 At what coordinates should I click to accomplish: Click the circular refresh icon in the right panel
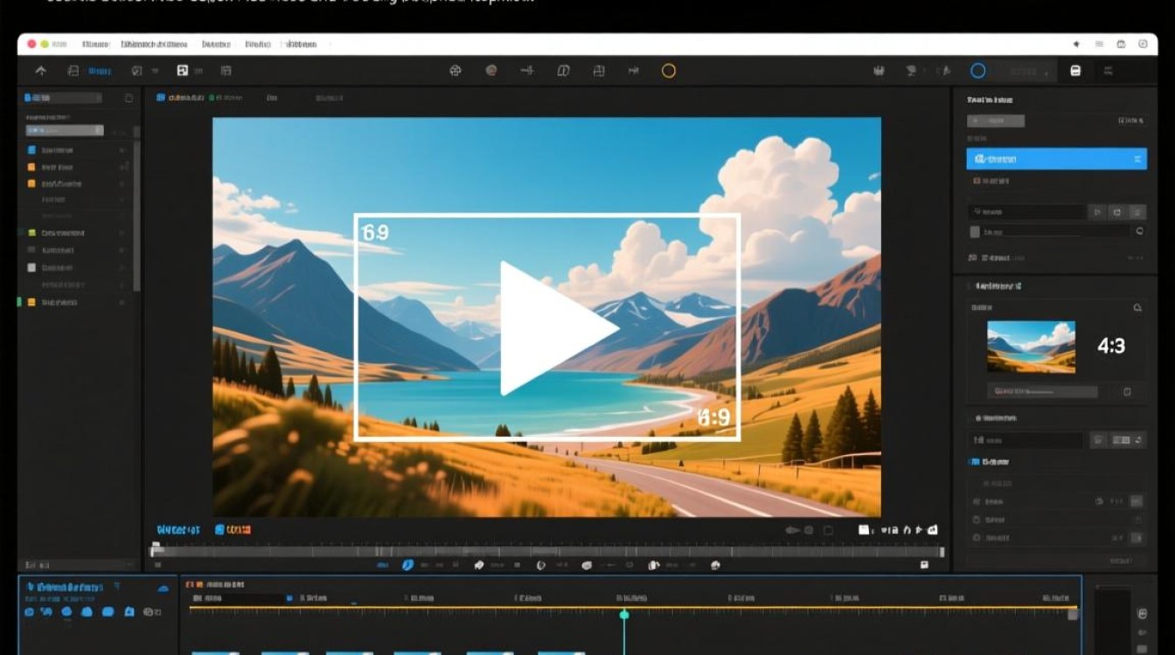pos(1139,231)
